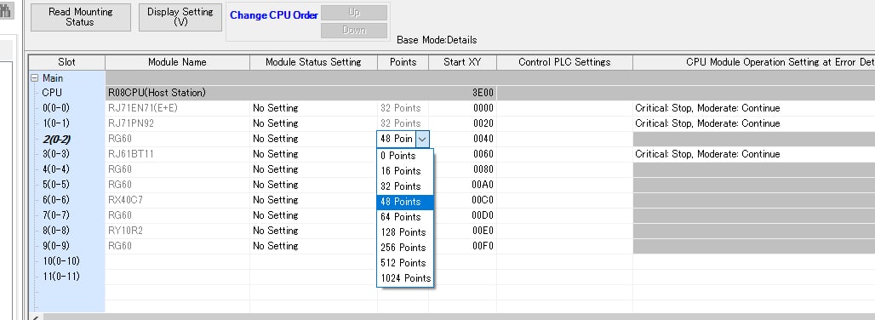Click Start XY value 0040

click(483, 139)
